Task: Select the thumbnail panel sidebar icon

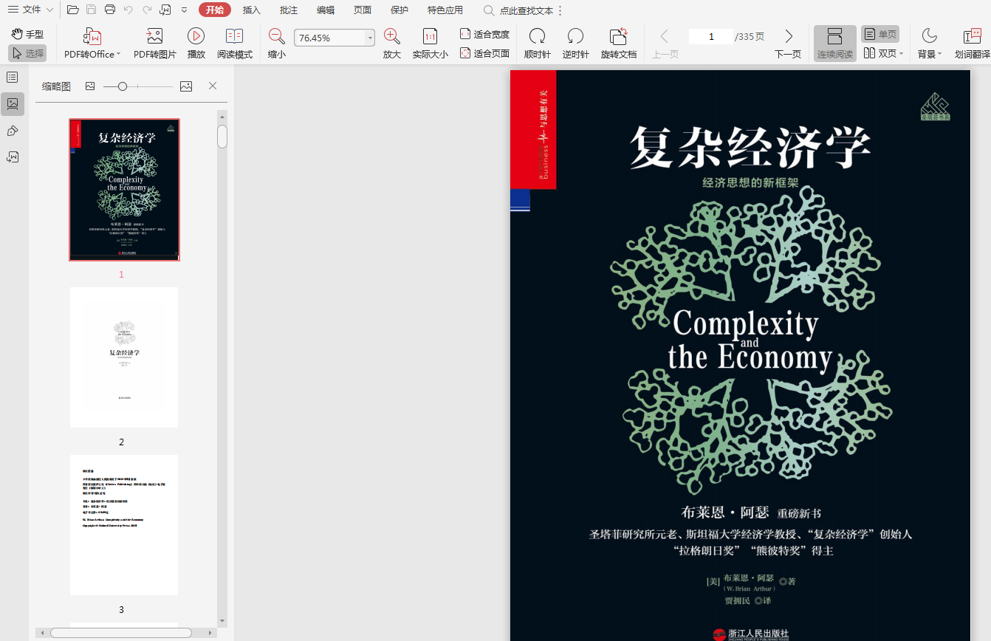Action: (13, 104)
